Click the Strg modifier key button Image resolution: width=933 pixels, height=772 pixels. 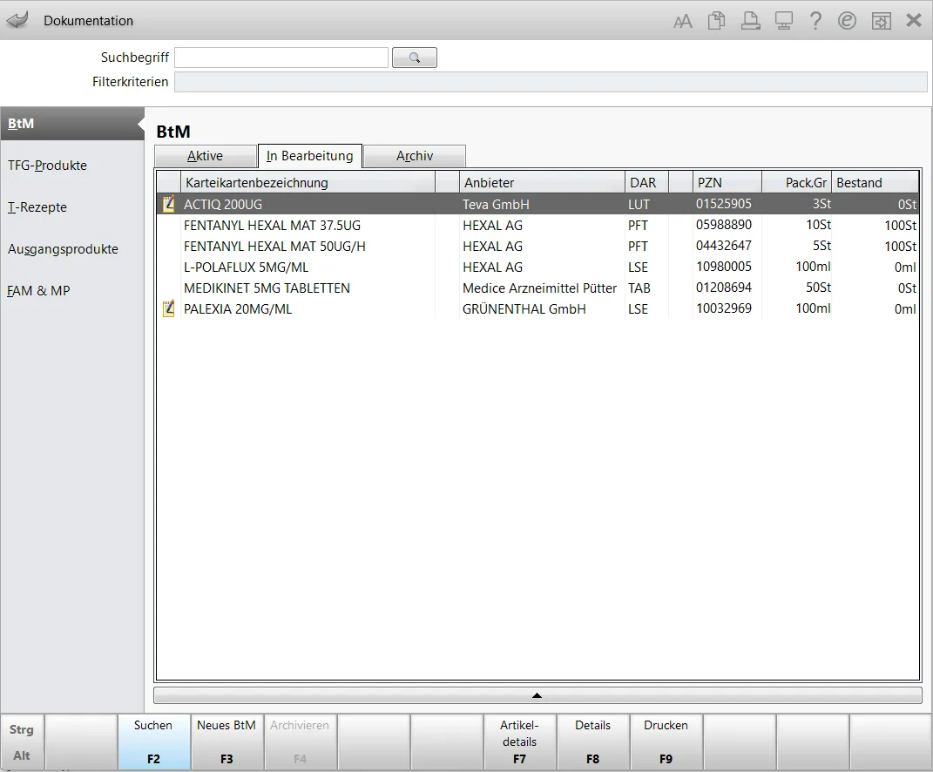pyautogui.click(x=22, y=729)
